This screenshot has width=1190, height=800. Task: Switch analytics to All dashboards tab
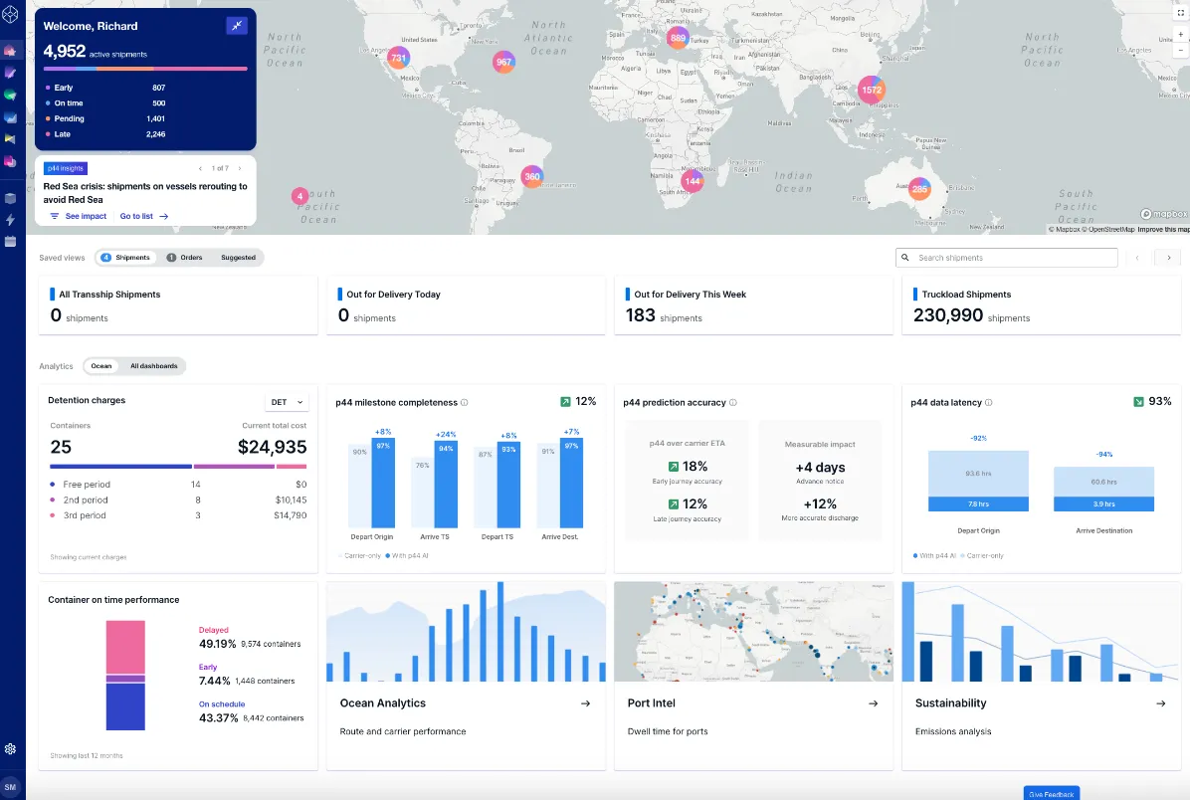click(x=153, y=366)
